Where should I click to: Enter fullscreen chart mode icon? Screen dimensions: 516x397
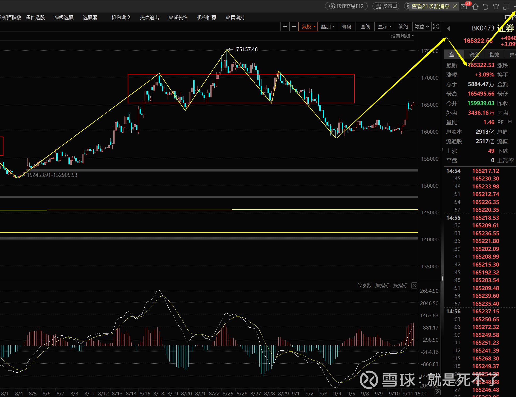436,26
